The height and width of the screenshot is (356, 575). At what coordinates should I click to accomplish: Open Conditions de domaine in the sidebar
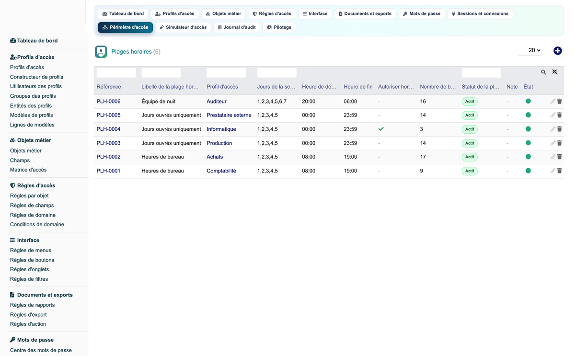point(37,225)
